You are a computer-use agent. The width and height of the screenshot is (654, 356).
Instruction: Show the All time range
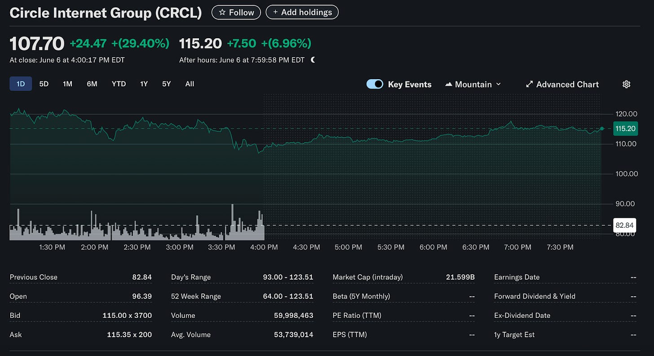tap(190, 84)
